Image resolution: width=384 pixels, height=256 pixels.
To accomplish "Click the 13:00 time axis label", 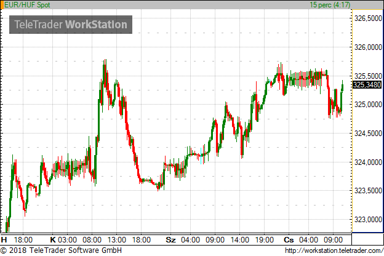I will coord(116,239).
